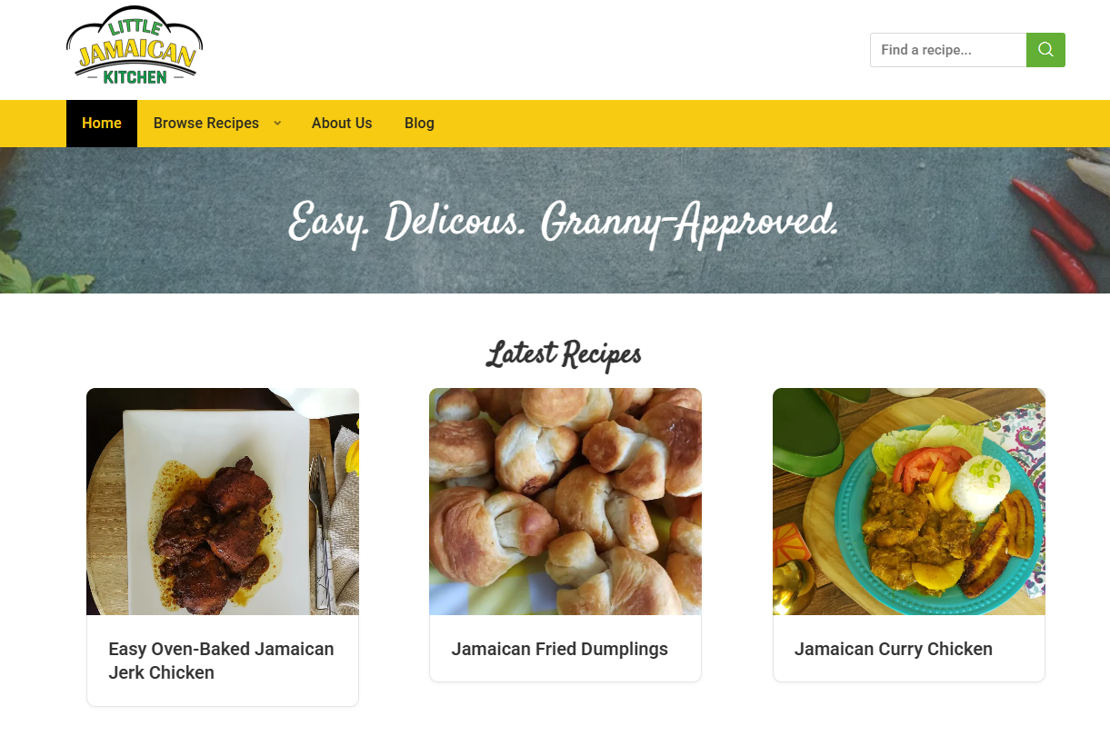Visit the Blog page

click(x=419, y=124)
